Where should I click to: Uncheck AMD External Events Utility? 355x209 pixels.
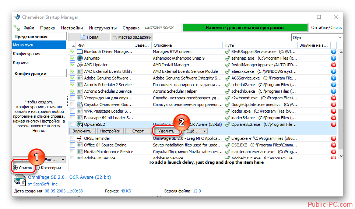[x=73, y=71]
